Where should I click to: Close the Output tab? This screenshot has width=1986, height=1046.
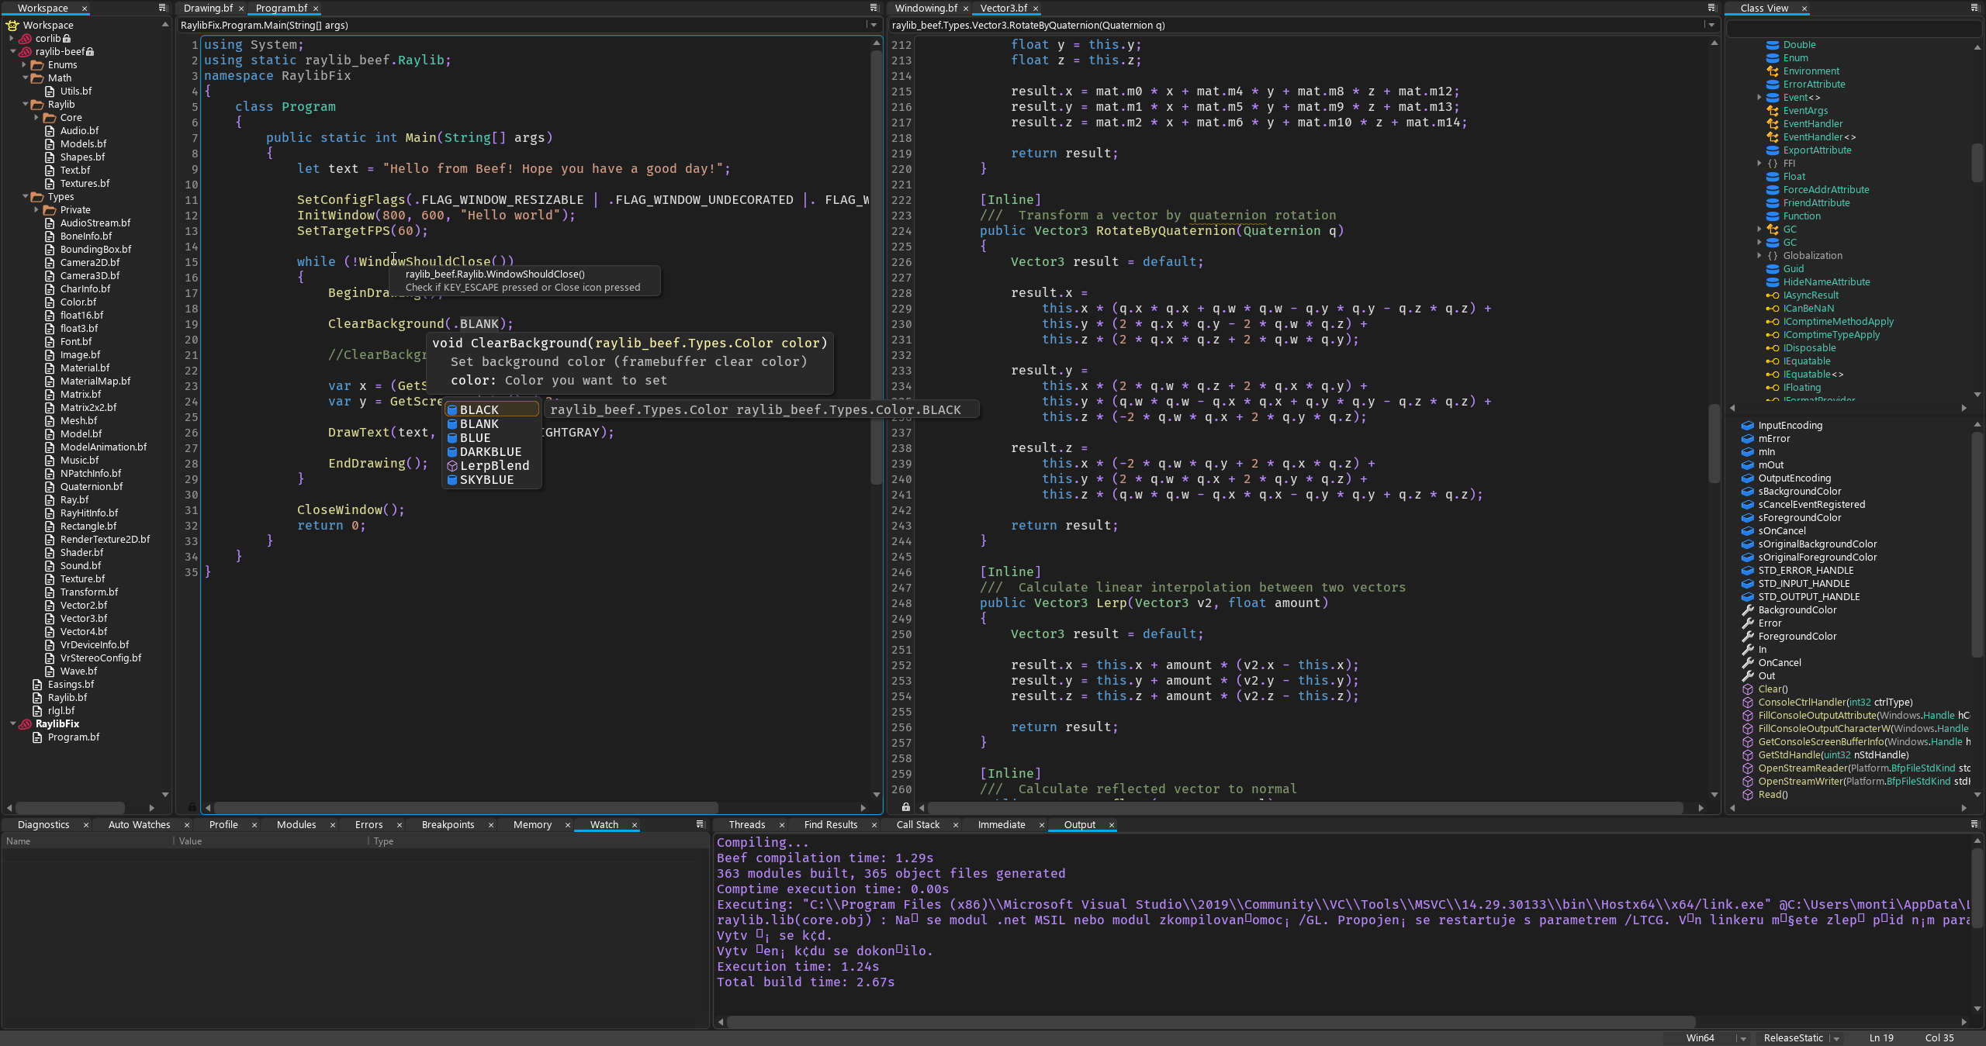point(1112,824)
